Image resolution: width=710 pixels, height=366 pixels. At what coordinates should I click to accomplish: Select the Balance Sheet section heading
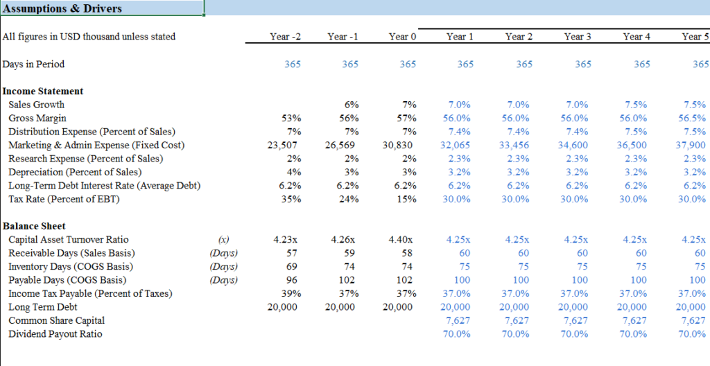click(x=34, y=226)
